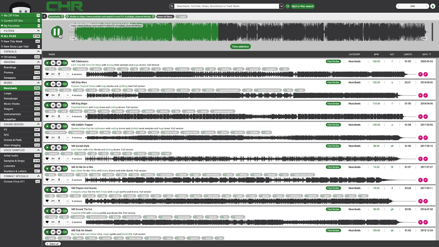Play MB All We Do Is Win

(47, 168)
